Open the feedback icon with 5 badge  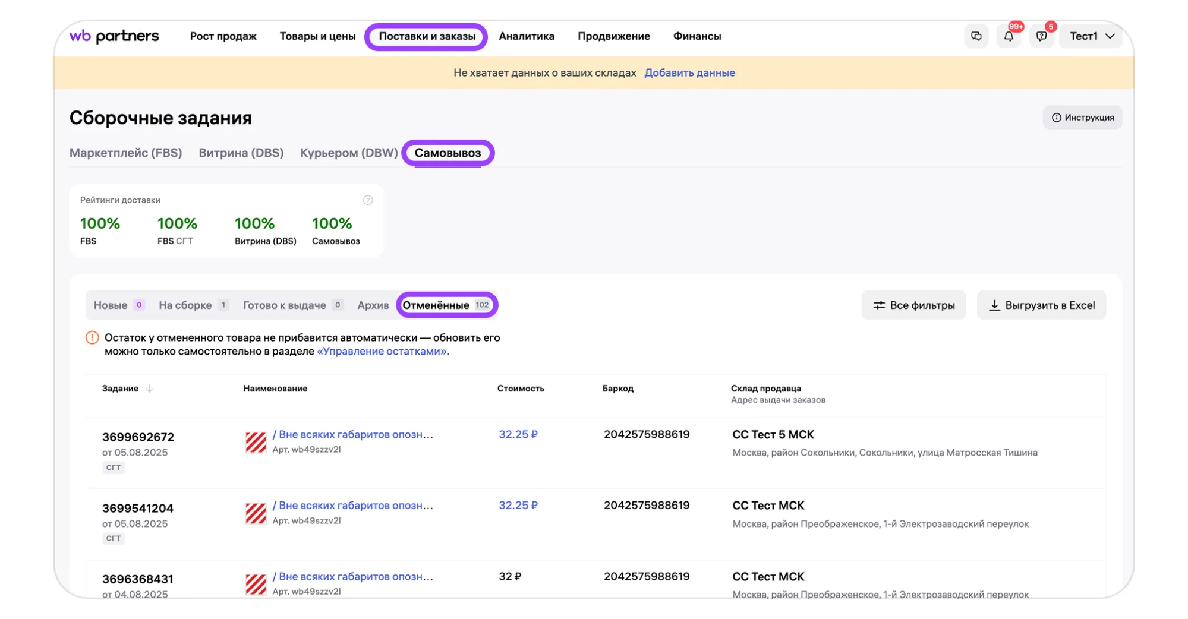[1041, 36]
